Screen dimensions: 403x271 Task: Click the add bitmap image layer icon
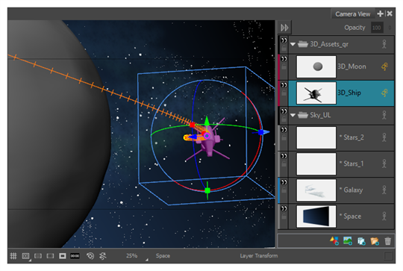[348, 241]
